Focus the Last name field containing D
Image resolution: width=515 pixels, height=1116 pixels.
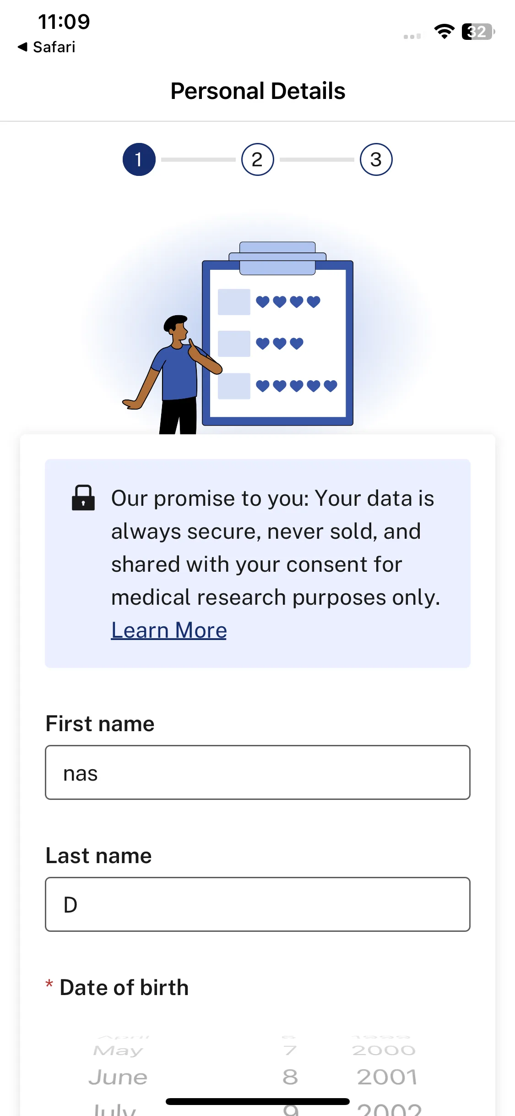(258, 904)
